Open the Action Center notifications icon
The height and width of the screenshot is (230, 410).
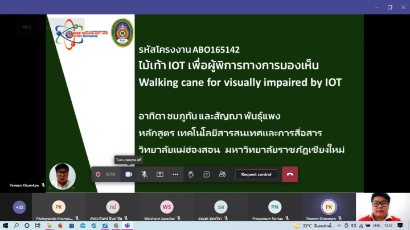click(x=400, y=225)
